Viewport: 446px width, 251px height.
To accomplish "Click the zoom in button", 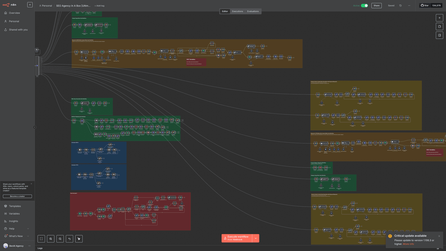I will tap(51, 239).
